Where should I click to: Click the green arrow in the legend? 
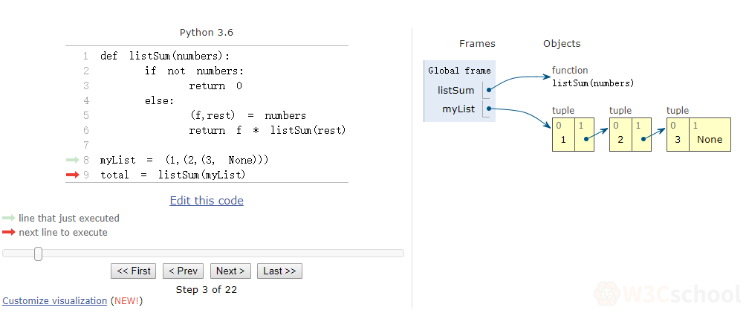pos(9,219)
